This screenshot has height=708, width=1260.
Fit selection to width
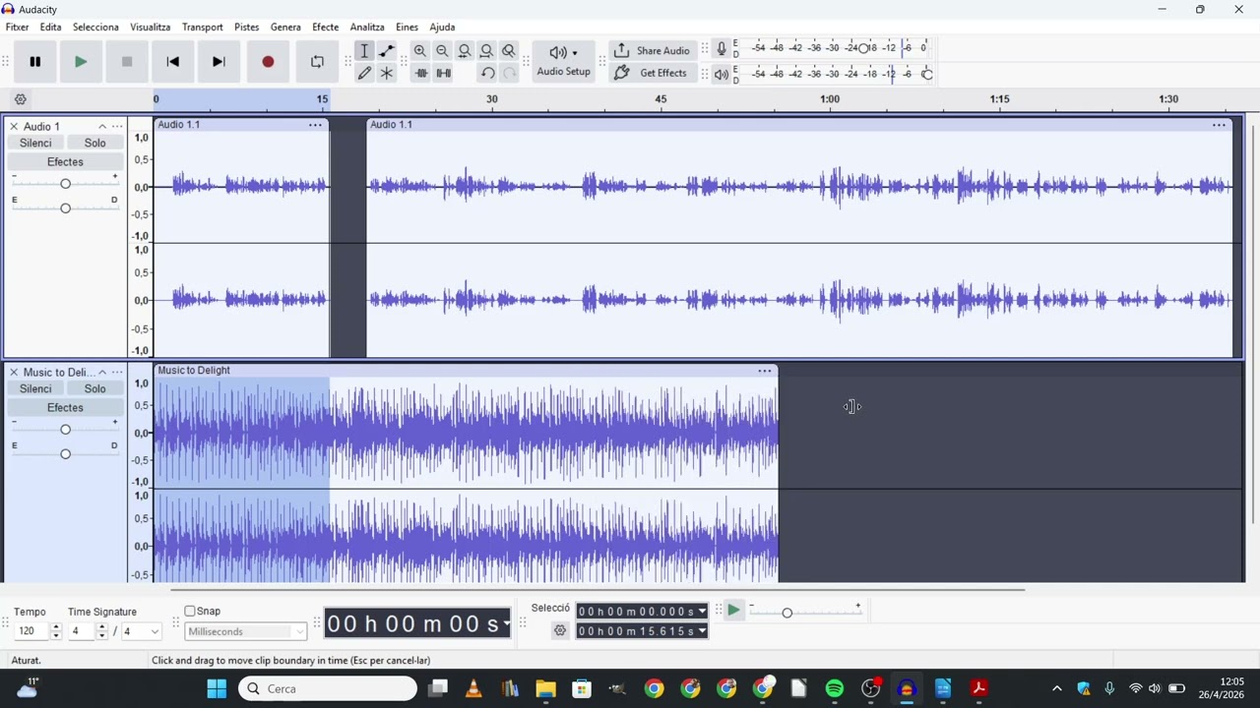point(465,51)
